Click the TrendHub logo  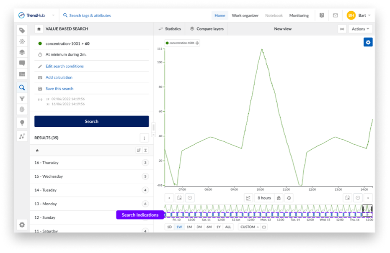(32, 15)
